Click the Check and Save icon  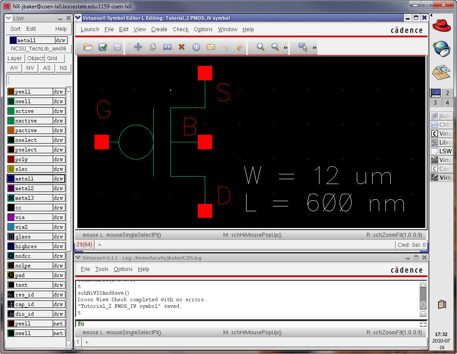point(103,47)
